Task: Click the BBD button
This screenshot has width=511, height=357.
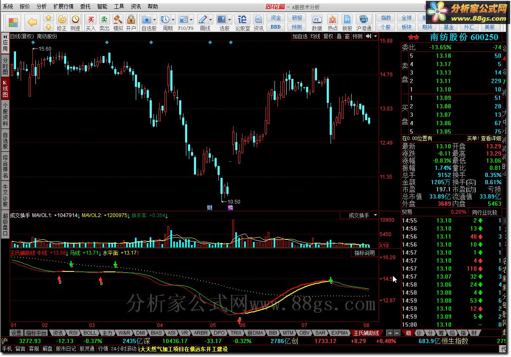Action: pos(276,27)
